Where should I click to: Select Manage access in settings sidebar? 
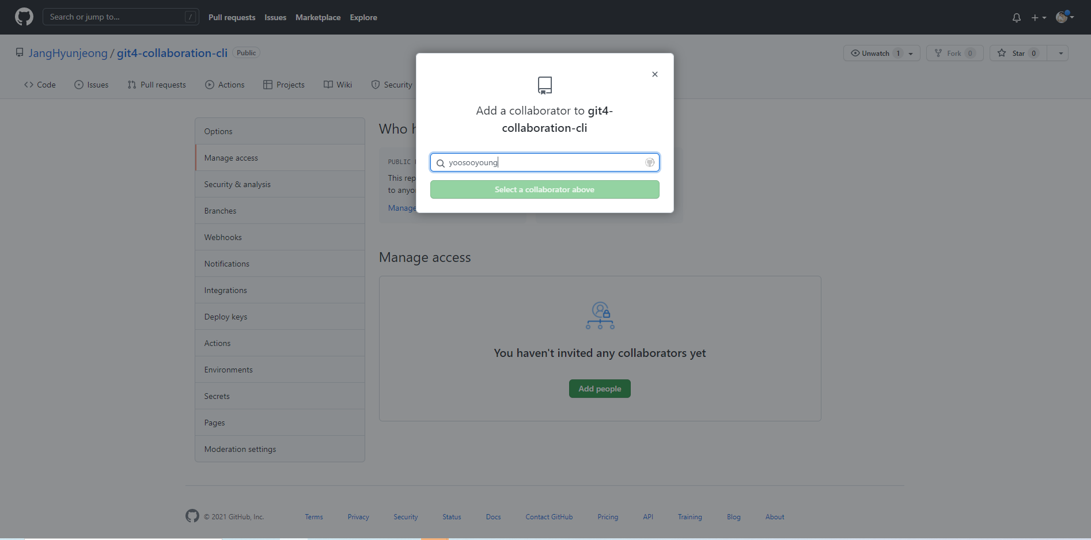click(280, 158)
